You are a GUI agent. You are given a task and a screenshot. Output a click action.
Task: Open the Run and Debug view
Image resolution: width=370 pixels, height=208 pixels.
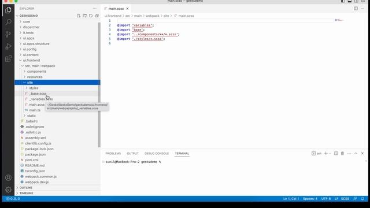point(8,46)
